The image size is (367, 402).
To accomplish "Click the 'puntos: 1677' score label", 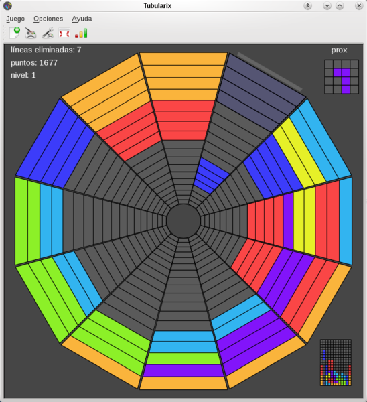I will click(34, 62).
